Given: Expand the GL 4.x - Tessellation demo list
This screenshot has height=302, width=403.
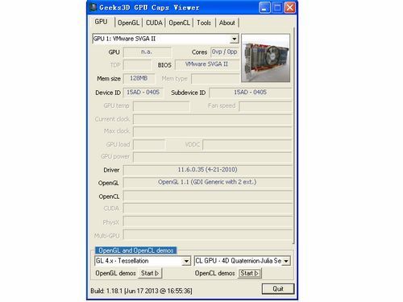Looking at the screenshot, I should tap(186, 261).
